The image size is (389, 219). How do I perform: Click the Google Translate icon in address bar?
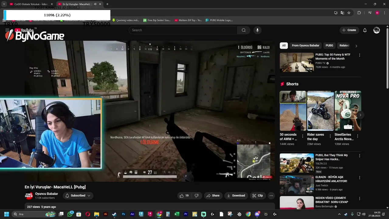342,13
